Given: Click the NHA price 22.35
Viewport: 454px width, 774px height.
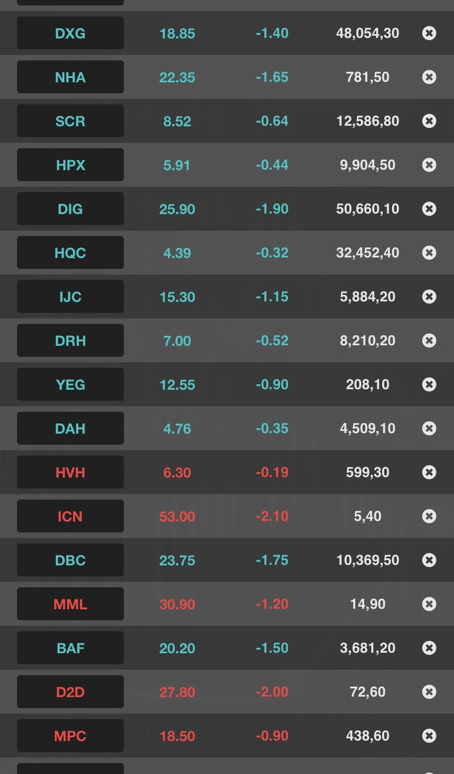Looking at the screenshot, I should [x=177, y=77].
